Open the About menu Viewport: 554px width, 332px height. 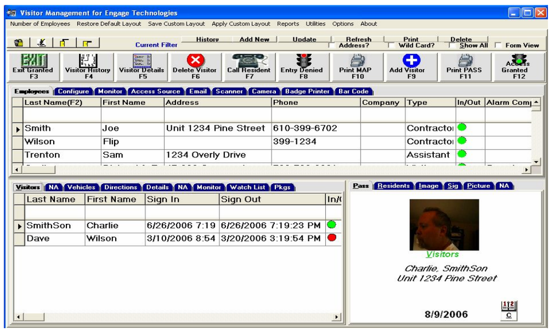[368, 24]
